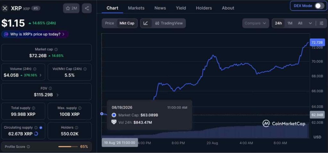This screenshot has height=153, width=328.
Task: Click Circulating supply info icon
Action: point(36,128)
